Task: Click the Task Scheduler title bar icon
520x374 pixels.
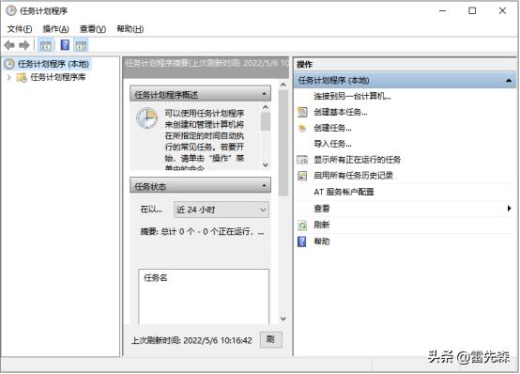Action: tap(11, 11)
